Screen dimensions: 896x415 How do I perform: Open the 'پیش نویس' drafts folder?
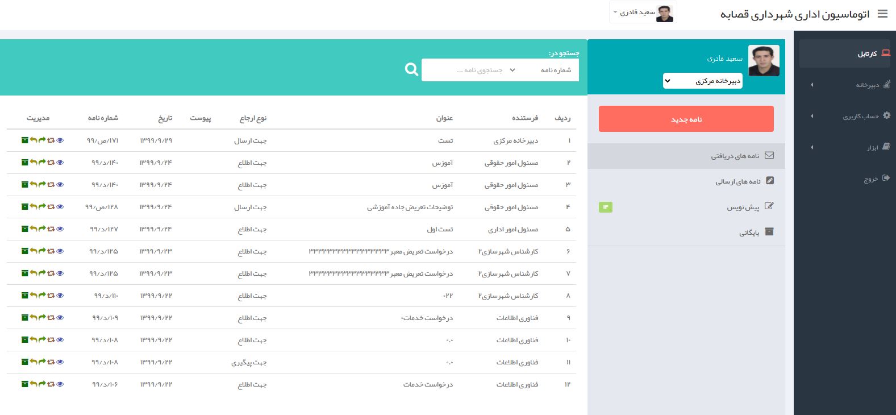tap(743, 207)
